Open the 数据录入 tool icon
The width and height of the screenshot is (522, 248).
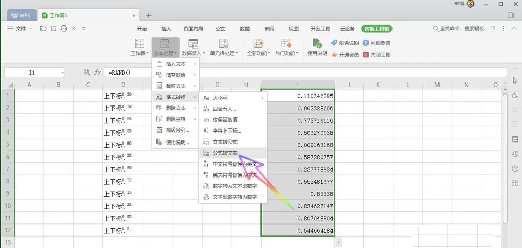coord(193,43)
